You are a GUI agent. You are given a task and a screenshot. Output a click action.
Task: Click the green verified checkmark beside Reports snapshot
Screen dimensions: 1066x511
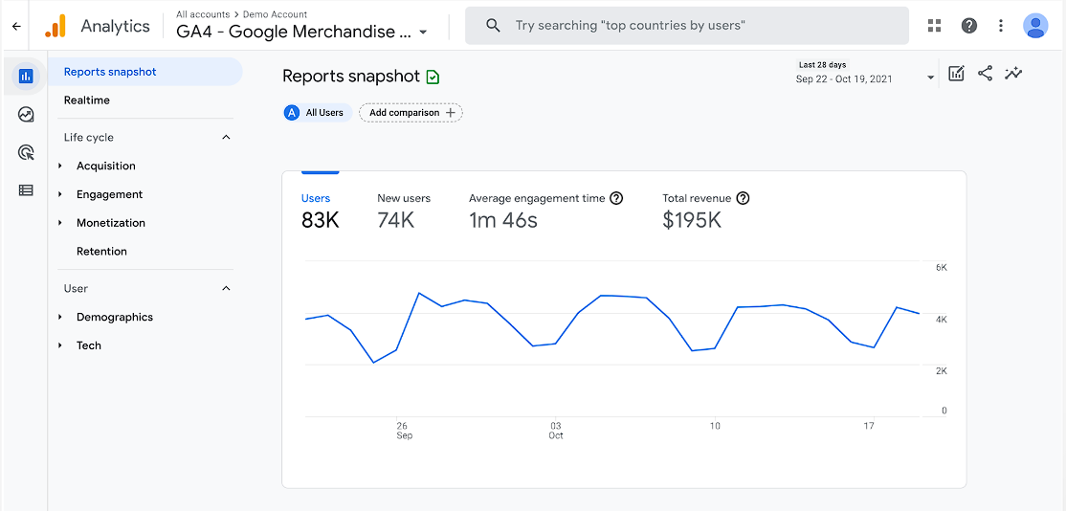click(433, 77)
